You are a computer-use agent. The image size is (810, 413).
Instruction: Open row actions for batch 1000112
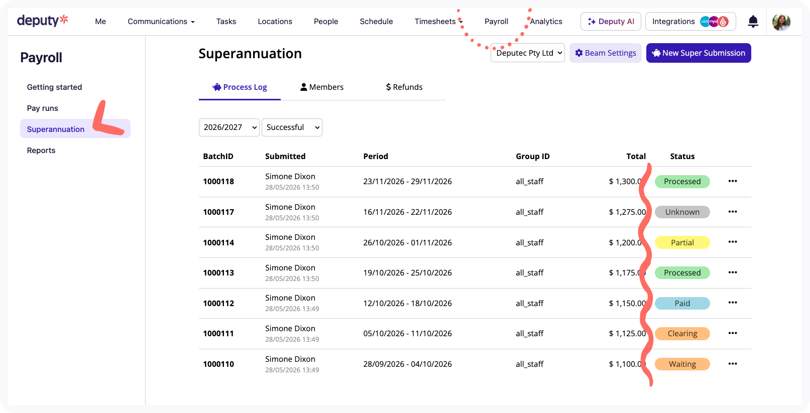(733, 303)
